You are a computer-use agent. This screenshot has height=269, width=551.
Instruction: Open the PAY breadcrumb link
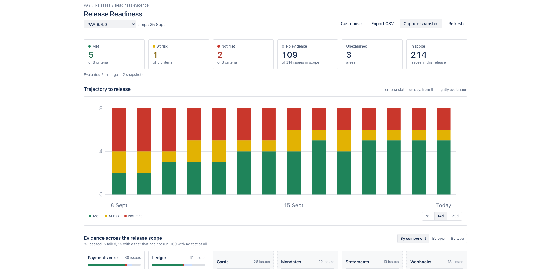click(87, 5)
